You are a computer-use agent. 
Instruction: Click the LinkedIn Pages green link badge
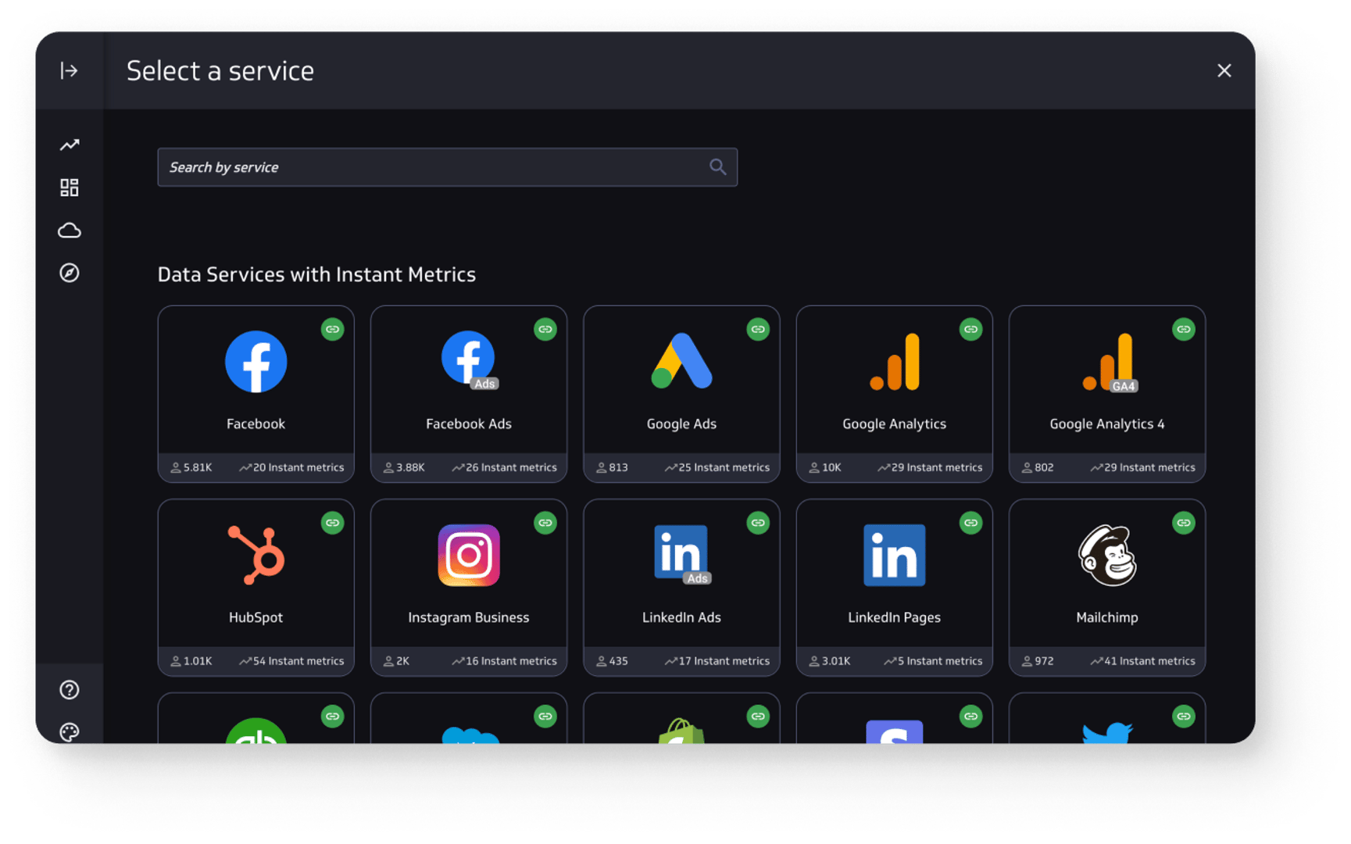(970, 523)
